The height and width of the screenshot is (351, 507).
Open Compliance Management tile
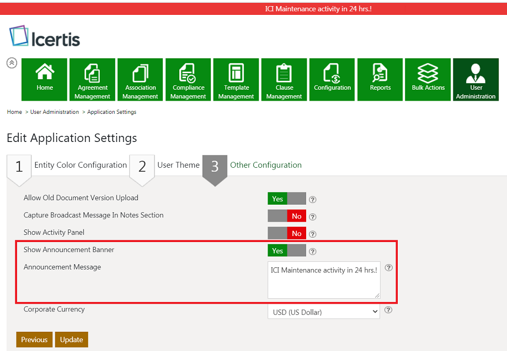tap(188, 79)
